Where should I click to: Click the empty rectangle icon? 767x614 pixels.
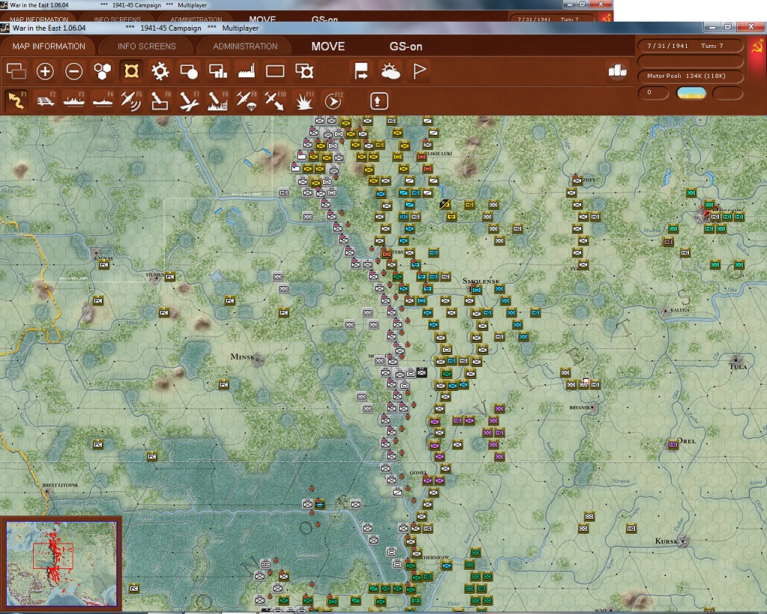pos(275,71)
